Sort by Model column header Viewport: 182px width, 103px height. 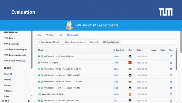coord(41,50)
